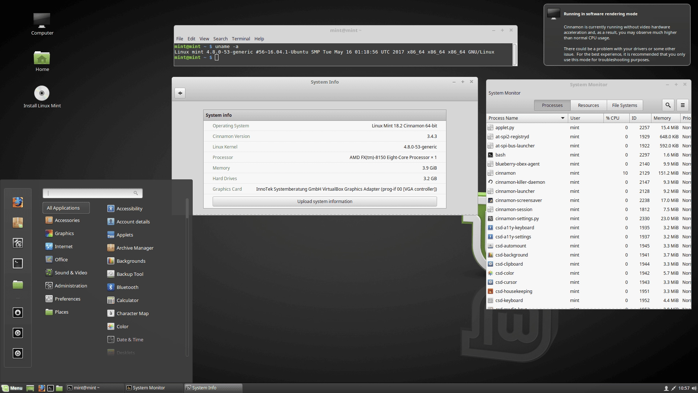Select All Applications category
Viewport: 698px width, 393px height.
coord(66,208)
